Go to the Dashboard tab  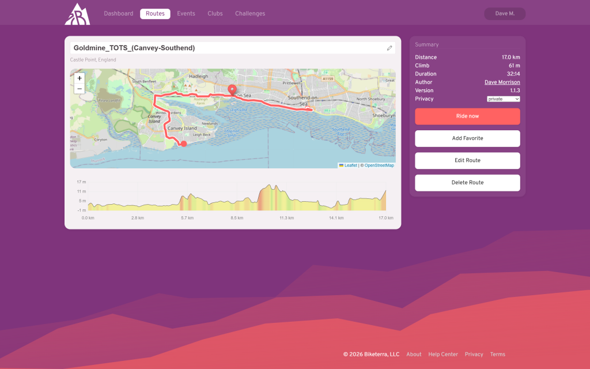pos(118,14)
